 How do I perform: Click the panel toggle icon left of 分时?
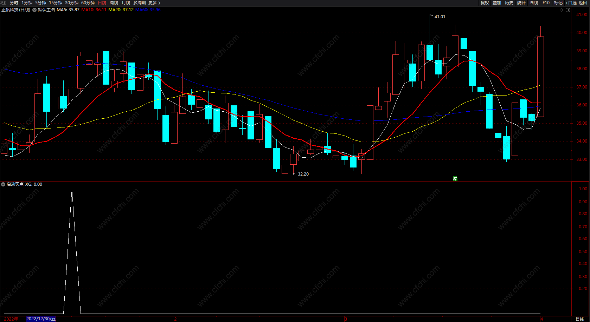click(x=4, y=2)
